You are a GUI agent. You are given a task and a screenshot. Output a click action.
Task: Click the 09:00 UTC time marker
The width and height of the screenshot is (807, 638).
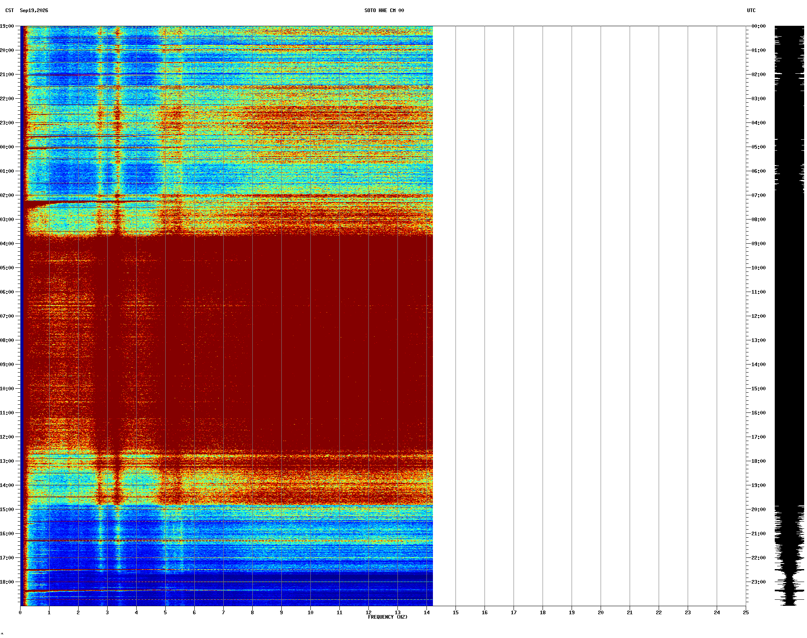coord(759,244)
